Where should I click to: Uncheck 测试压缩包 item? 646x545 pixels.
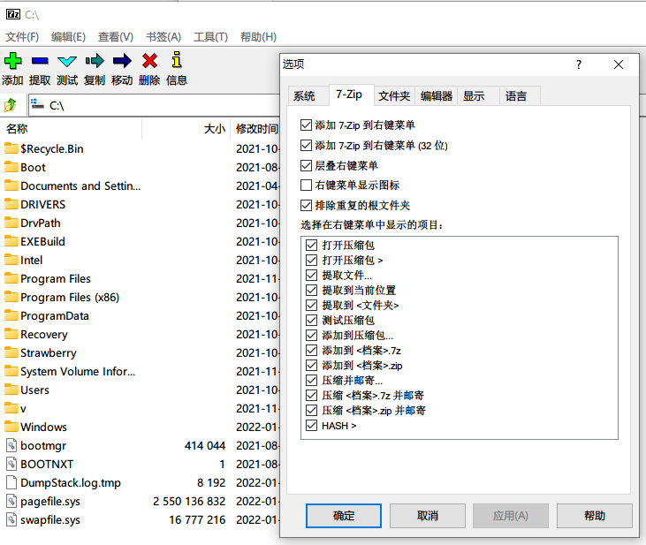pyautogui.click(x=311, y=320)
